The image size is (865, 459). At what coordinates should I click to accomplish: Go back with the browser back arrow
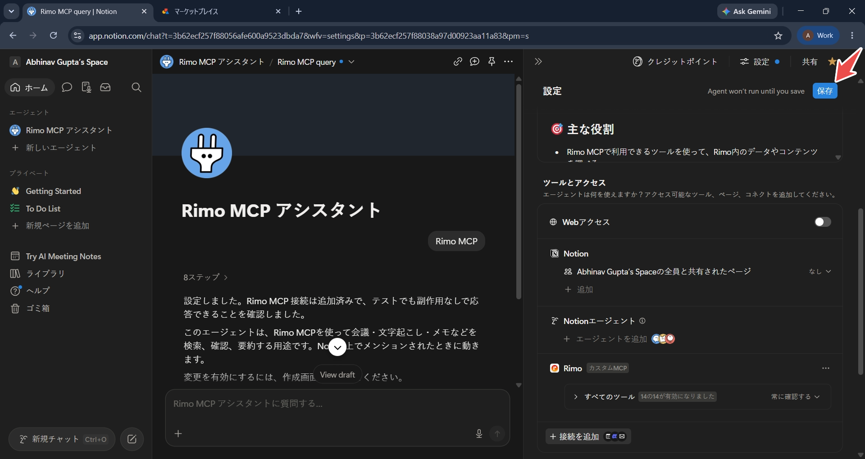click(x=13, y=36)
